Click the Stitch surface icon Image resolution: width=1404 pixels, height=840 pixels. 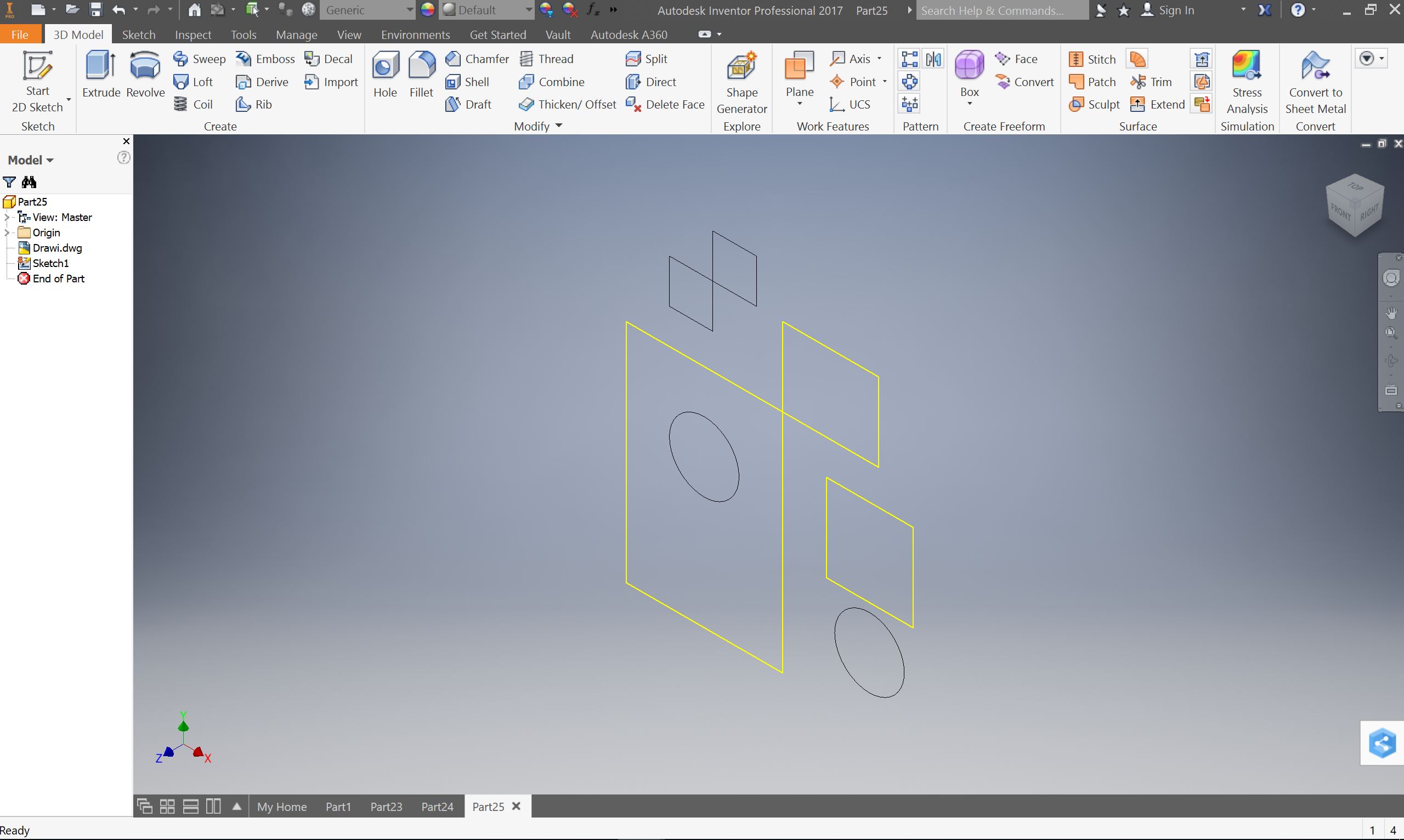1076,59
